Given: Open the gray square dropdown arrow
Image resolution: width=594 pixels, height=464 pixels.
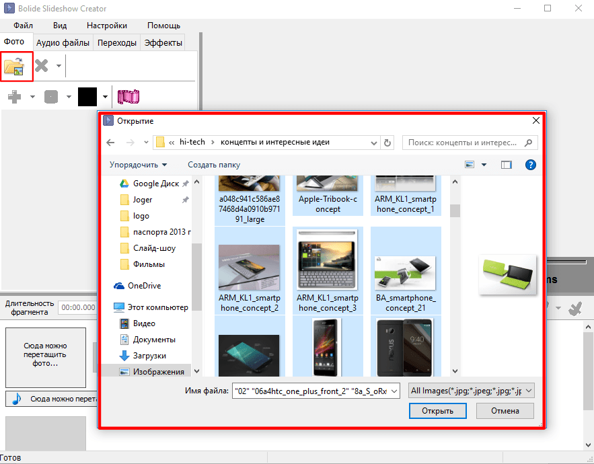Looking at the screenshot, I should 69,97.
